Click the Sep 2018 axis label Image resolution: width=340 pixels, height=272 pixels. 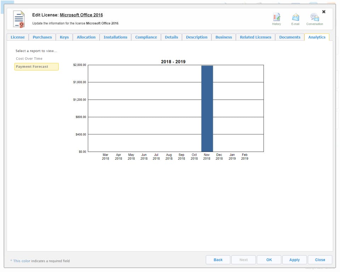pos(181,157)
